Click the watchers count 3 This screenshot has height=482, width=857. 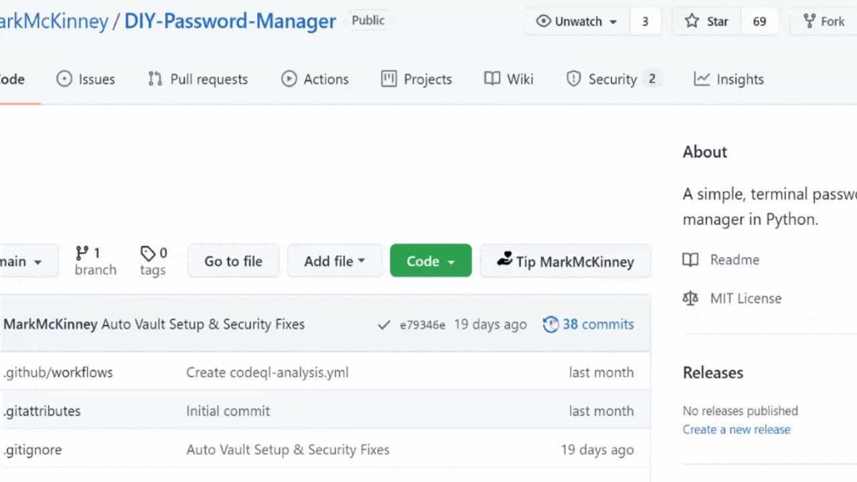[x=645, y=21]
